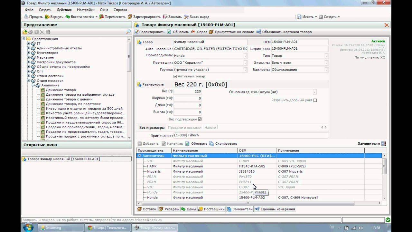Click the Заказать toolbar icon
The width and height of the screenshot is (412, 232).
[x=165, y=17]
